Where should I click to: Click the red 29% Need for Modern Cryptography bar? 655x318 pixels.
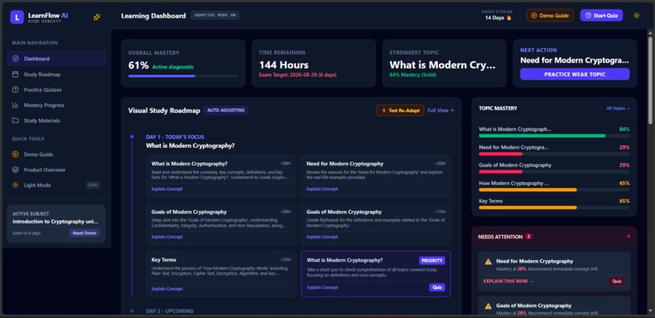[554, 154]
